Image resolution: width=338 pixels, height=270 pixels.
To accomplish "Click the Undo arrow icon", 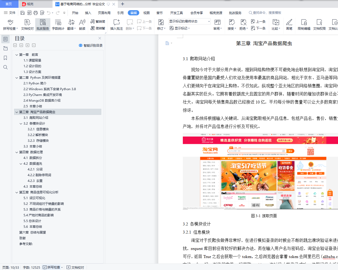I will [49, 13].
